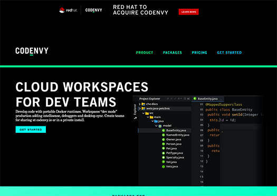Open Pet.java from the file tree
This screenshot has width=277, height=196.
(x=171, y=149)
